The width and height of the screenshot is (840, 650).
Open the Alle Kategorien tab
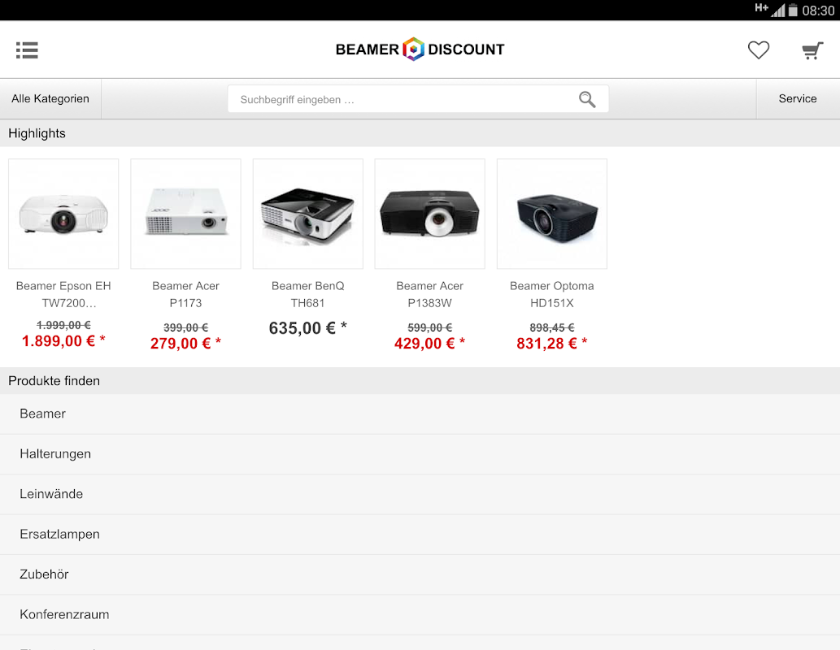(x=50, y=98)
